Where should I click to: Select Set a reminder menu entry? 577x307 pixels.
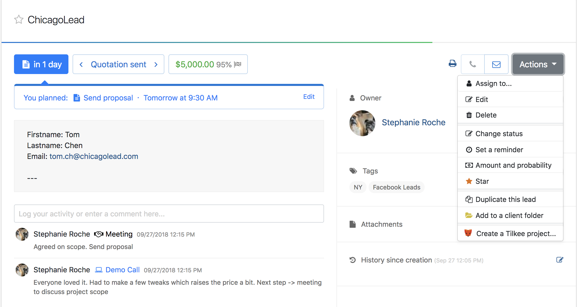click(x=499, y=150)
